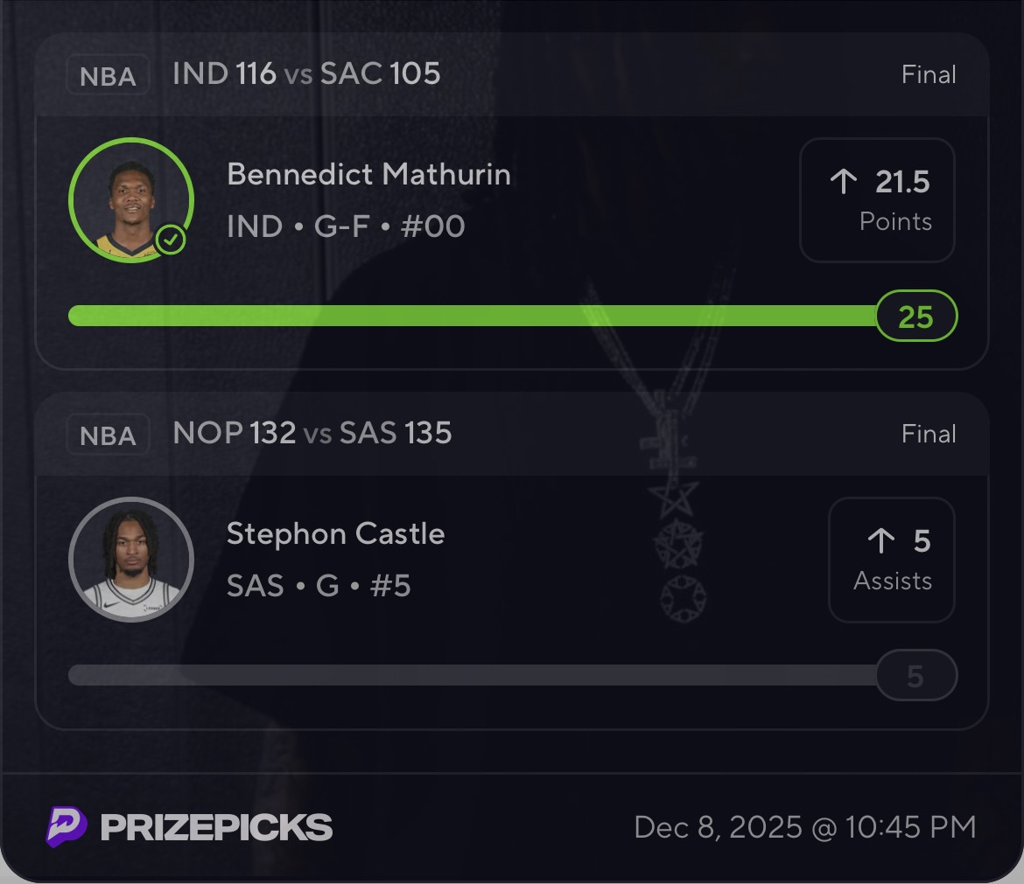The width and height of the screenshot is (1024, 884).
Task: Click Stephon Castle's player photo
Action: click(130, 560)
